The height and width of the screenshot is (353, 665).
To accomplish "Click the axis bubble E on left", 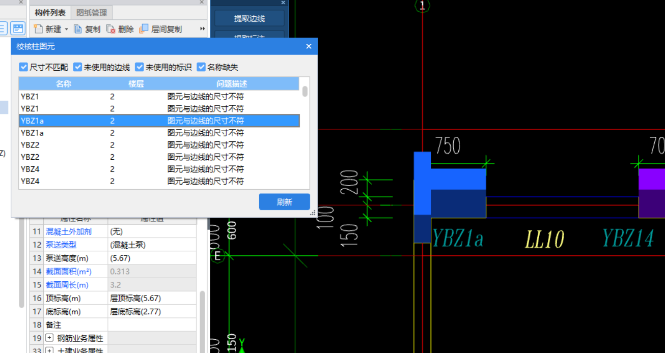I will 217,256.
